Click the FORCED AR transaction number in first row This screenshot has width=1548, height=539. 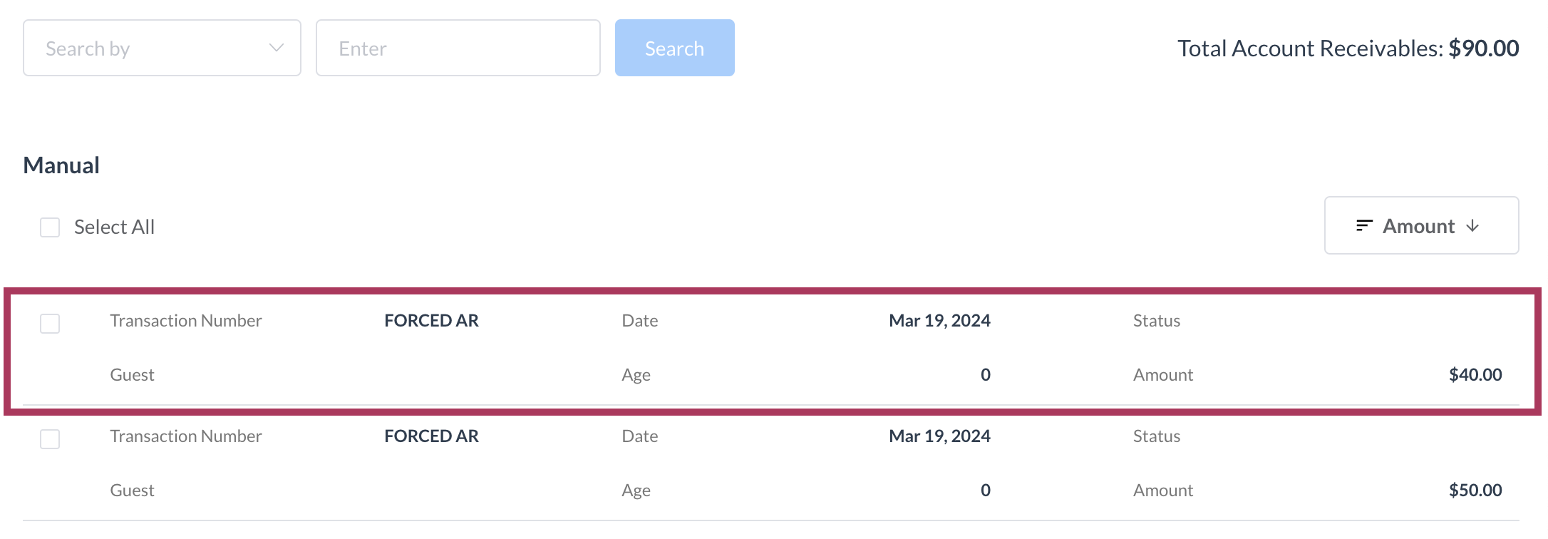[x=430, y=320]
